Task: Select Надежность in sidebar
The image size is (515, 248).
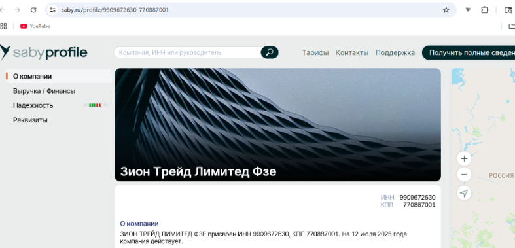Action: (x=33, y=105)
